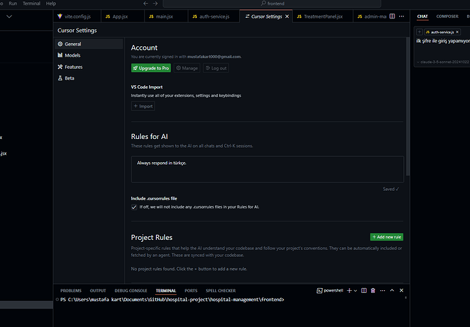Switch to the auth-service.js editor tab

pyautogui.click(x=214, y=16)
